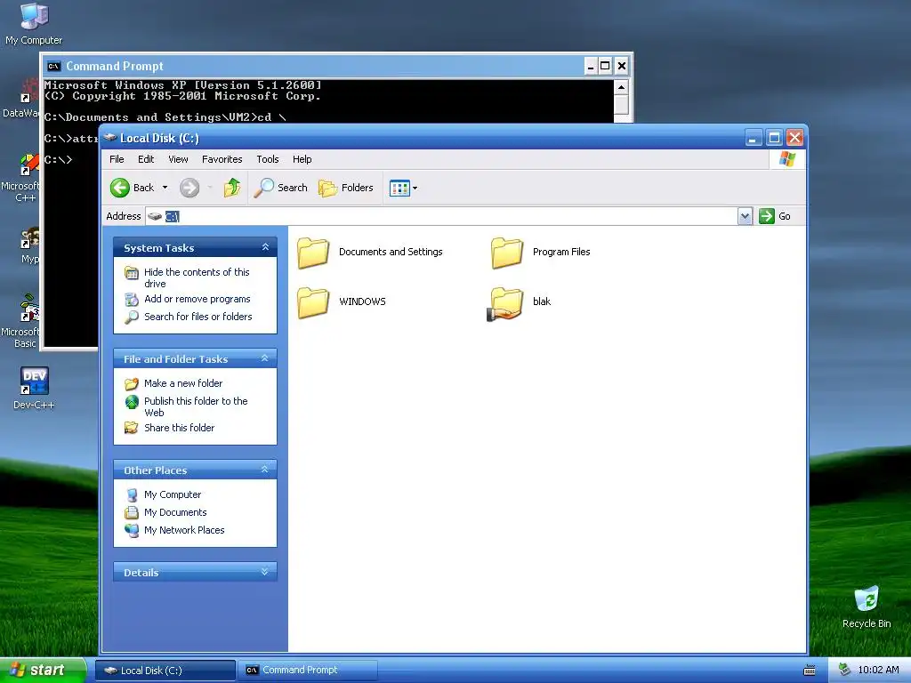
Task: Select the shared blak folder icon
Action: point(505,303)
